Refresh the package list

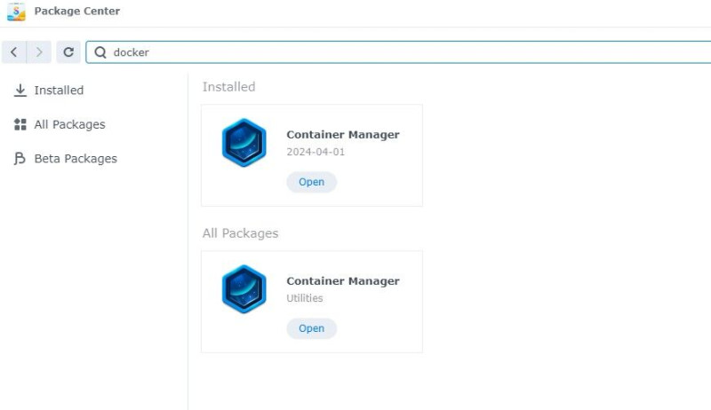(x=68, y=52)
